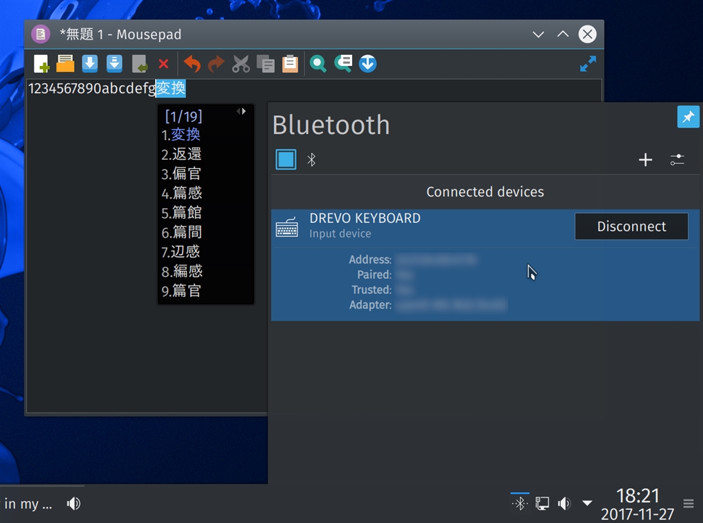This screenshot has width=703, height=523.
Task: Open a file using the folder icon
Action: point(65,64)
